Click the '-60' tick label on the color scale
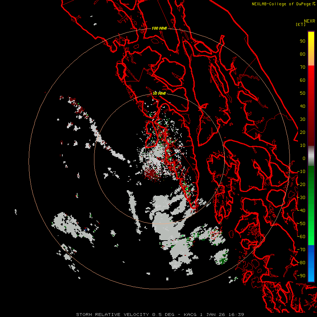The width and height of the screenshot is (317, 317). [x=301, y=237]
